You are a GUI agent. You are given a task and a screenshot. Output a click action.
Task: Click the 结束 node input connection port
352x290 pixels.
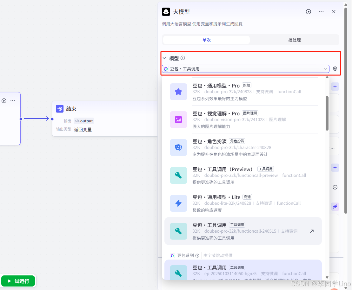pos(52,119)
